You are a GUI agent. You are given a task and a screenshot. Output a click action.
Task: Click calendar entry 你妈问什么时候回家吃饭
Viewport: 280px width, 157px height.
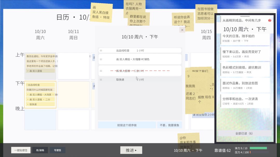pos(40,90)
